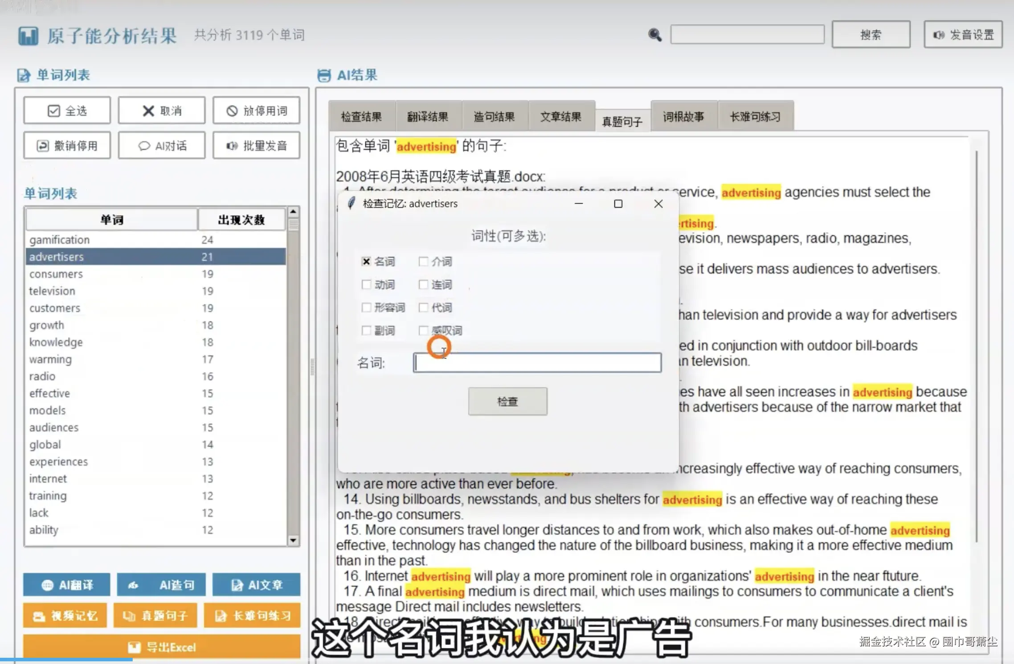Select the word gamification
1014x664 pixels.
pos(156,240)
